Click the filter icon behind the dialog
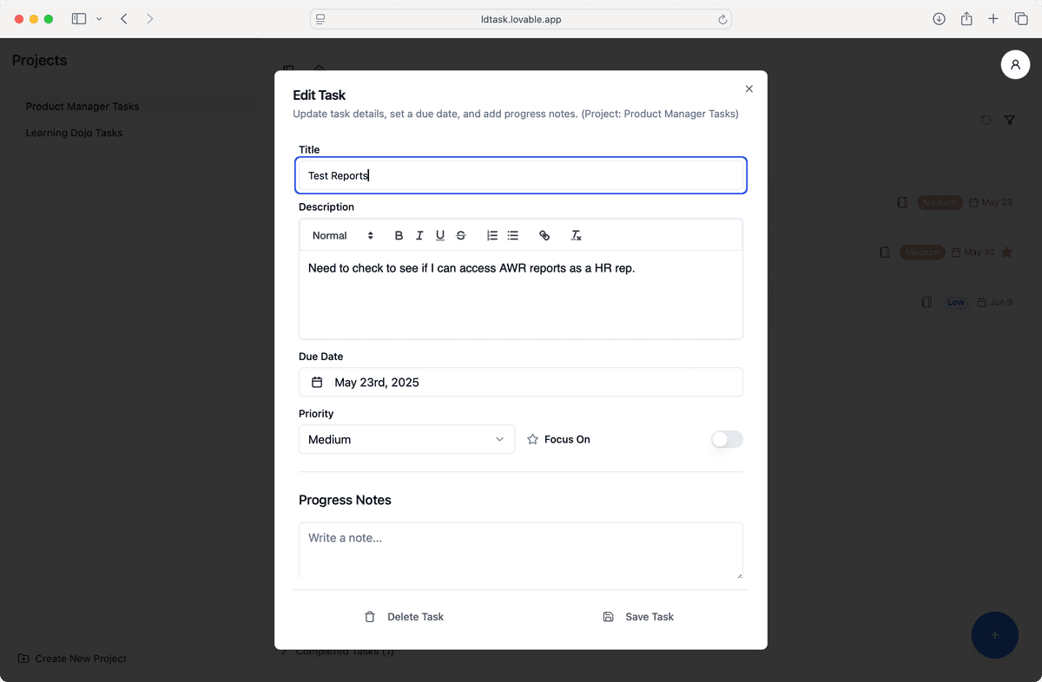Image resolution: width=1042 pixels, height=682 pixels. 1010,121
